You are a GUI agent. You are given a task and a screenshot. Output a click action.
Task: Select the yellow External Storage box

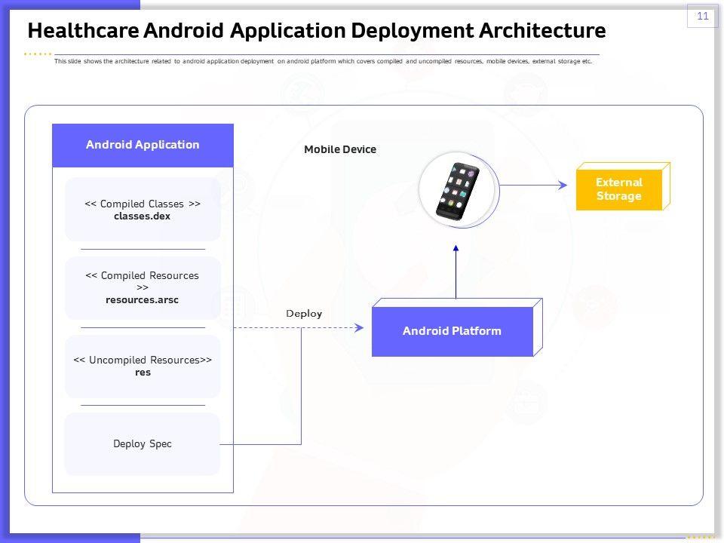click(618, 189)
